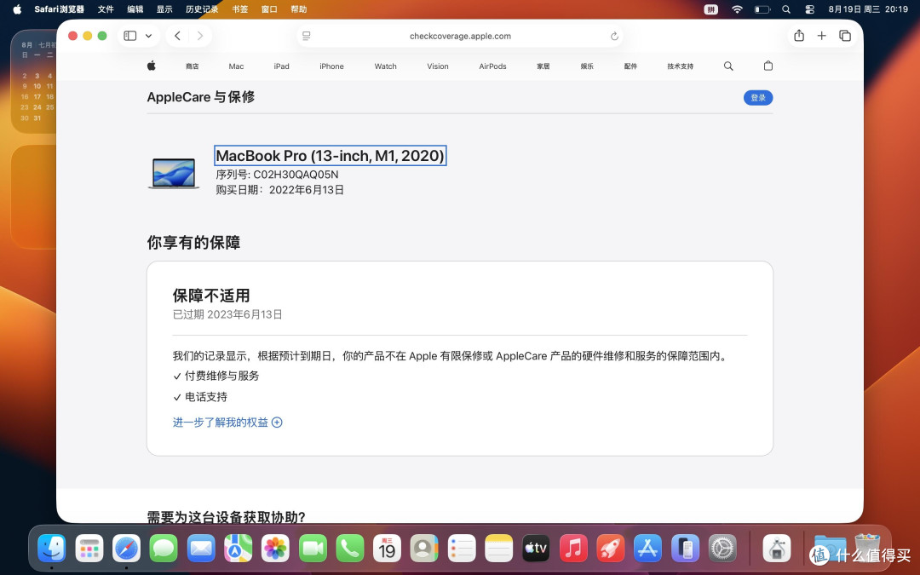Click the blue 登录 button
920x575 pixels.
point(758,98)
